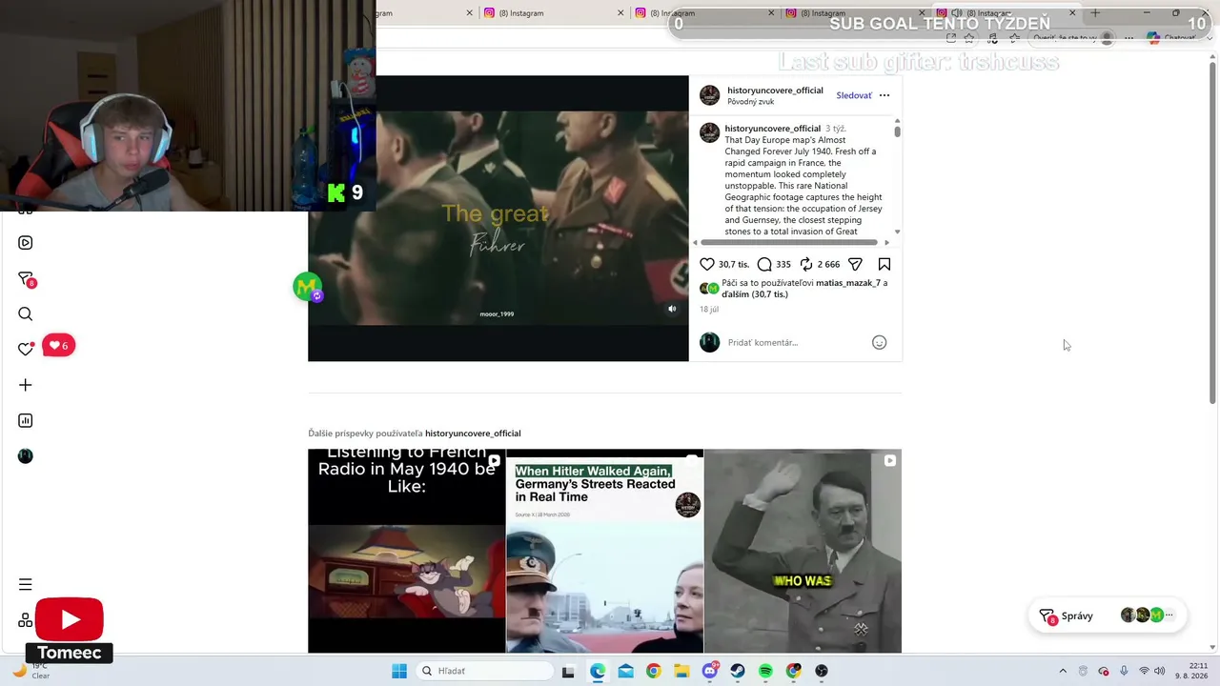Viewport: 1220px width, 686px height.
Task: Open Discord from taskbar
Action: click(710, 671)
